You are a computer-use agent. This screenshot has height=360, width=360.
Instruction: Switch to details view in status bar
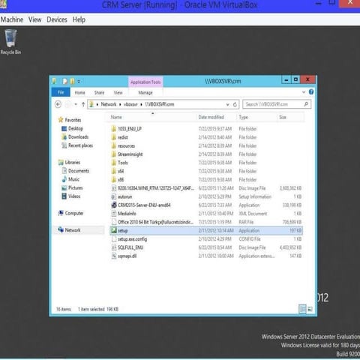tap(302, 309)
